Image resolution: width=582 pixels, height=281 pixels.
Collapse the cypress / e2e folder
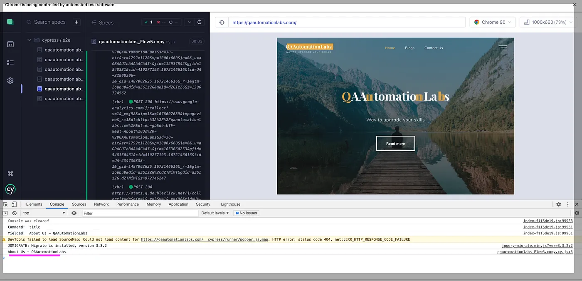29,40
